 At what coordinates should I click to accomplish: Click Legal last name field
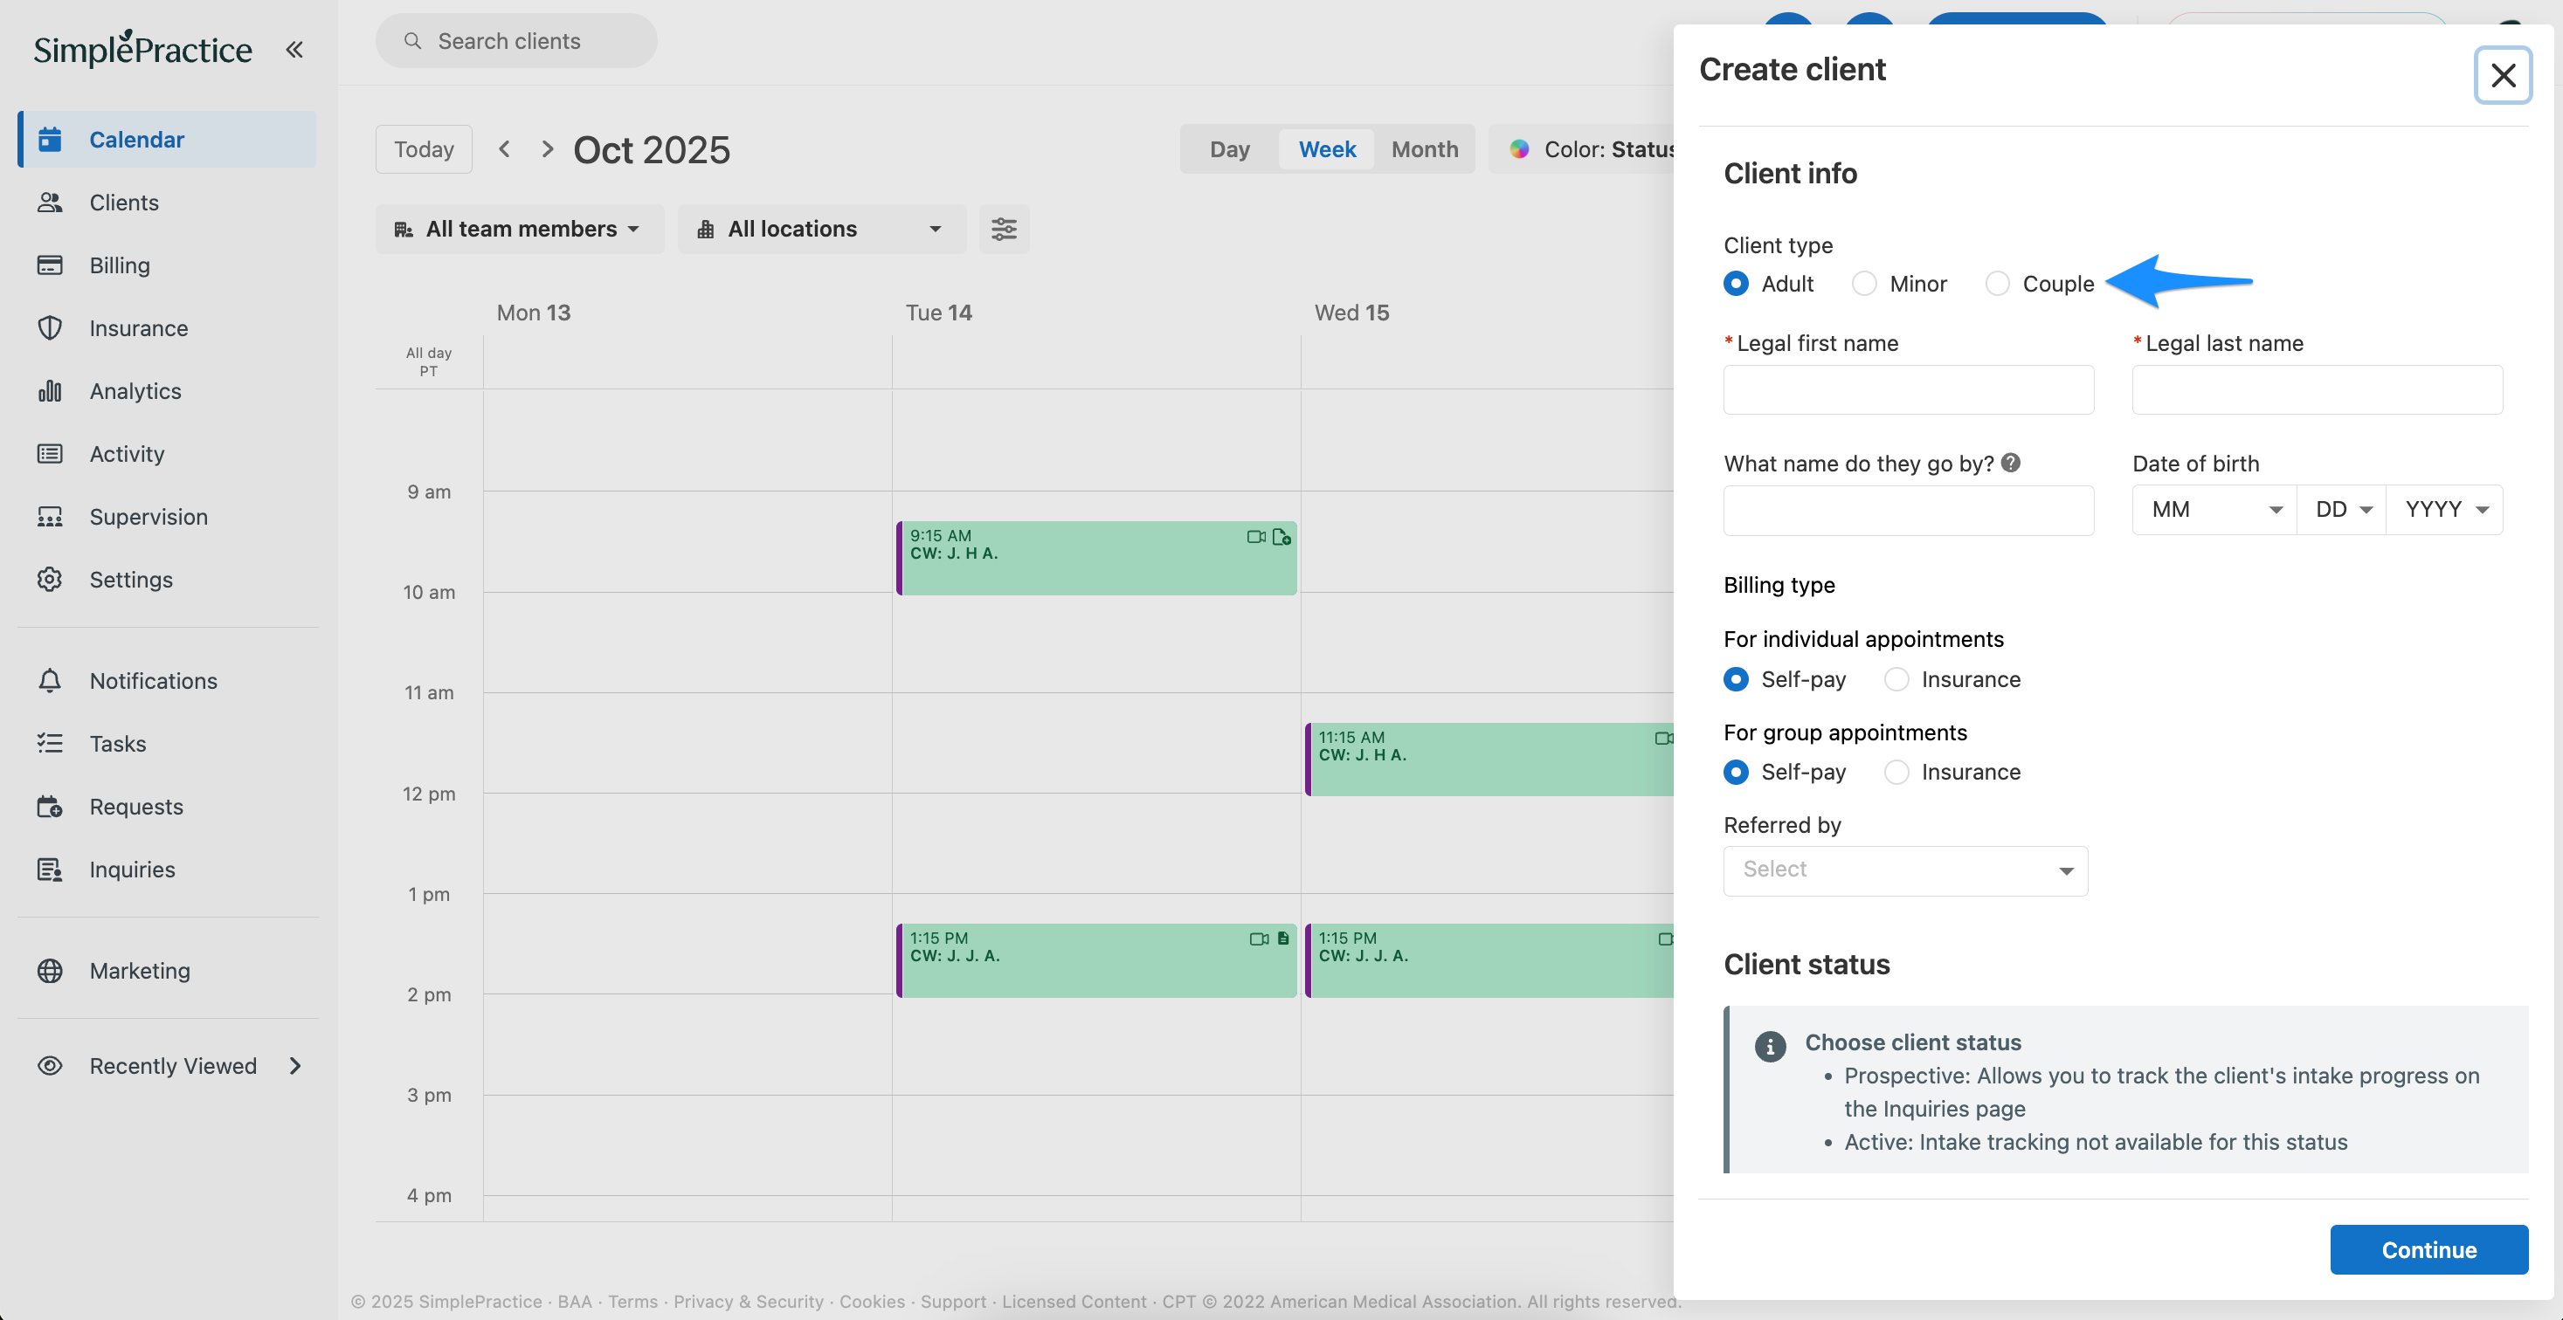[2317, 389]
